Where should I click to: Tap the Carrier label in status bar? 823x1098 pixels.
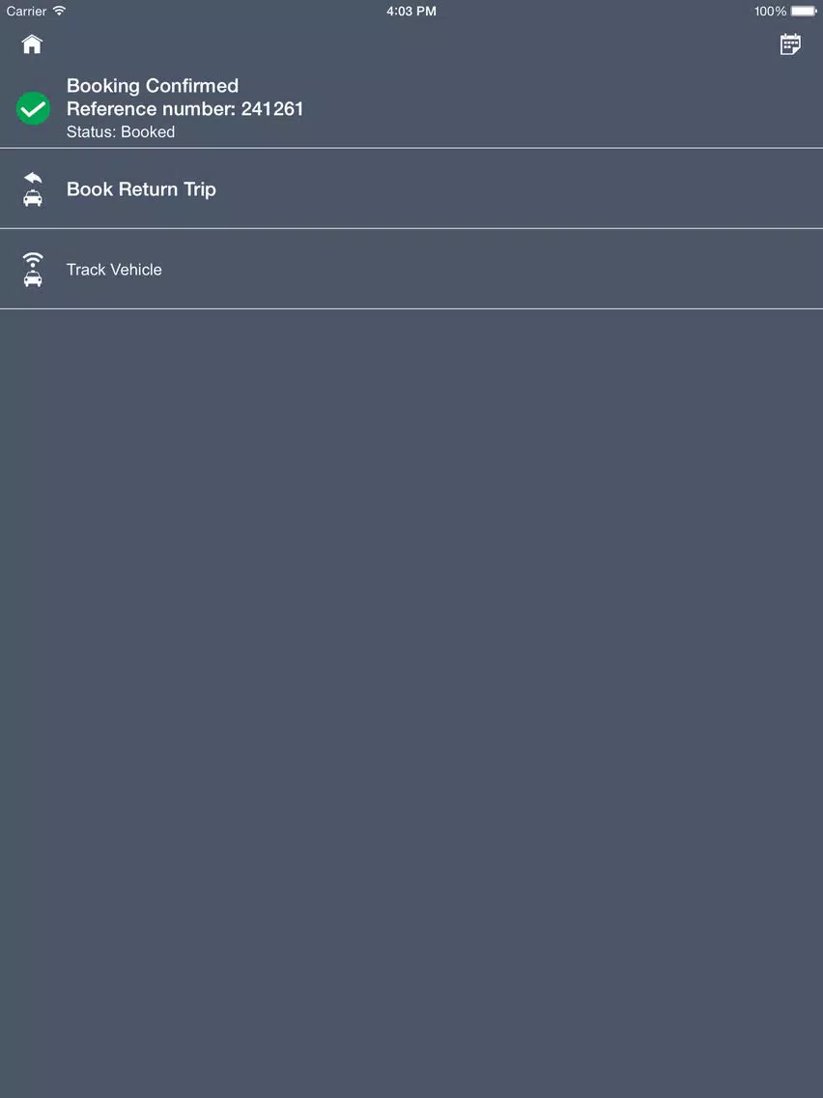(x=26, y=12)
